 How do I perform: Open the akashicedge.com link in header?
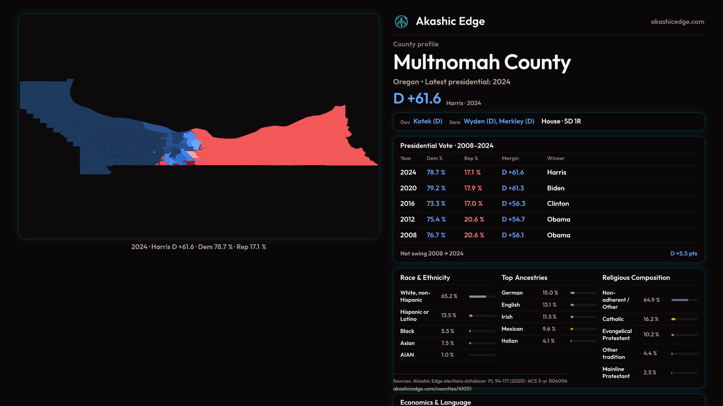click(x=677, y=22)
